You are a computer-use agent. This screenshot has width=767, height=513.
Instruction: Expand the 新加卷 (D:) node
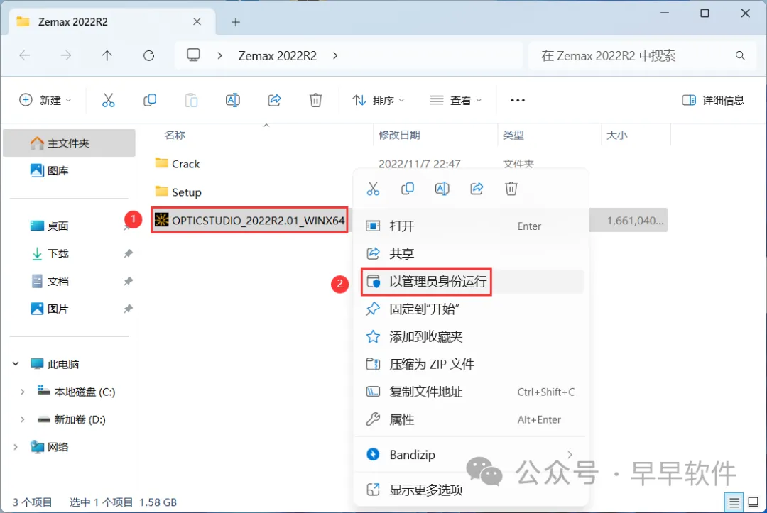[x=23, y=419]
